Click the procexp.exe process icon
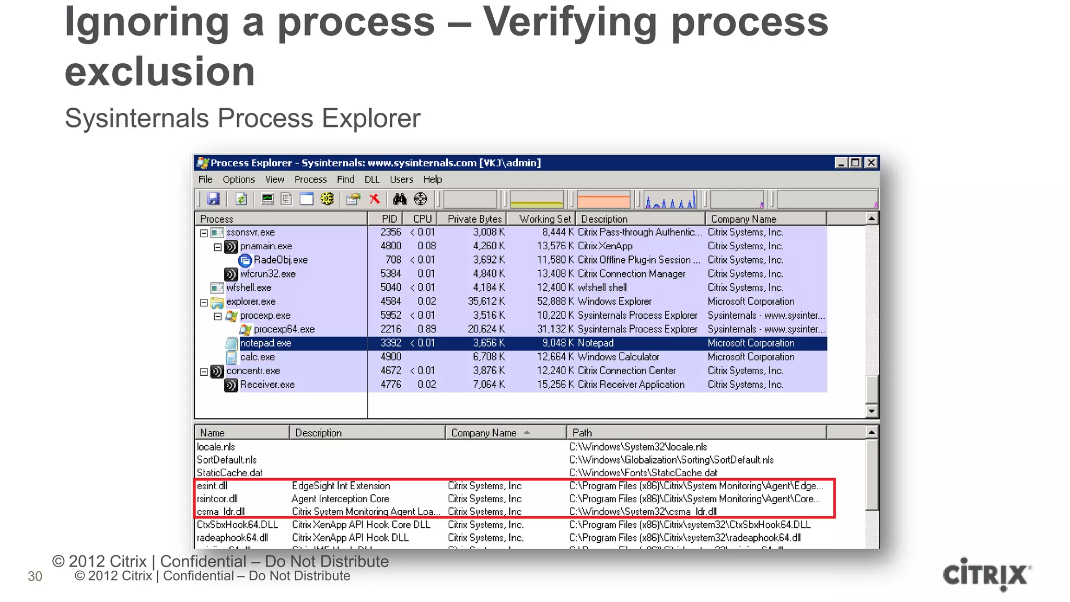 click(x=231, y=316)
